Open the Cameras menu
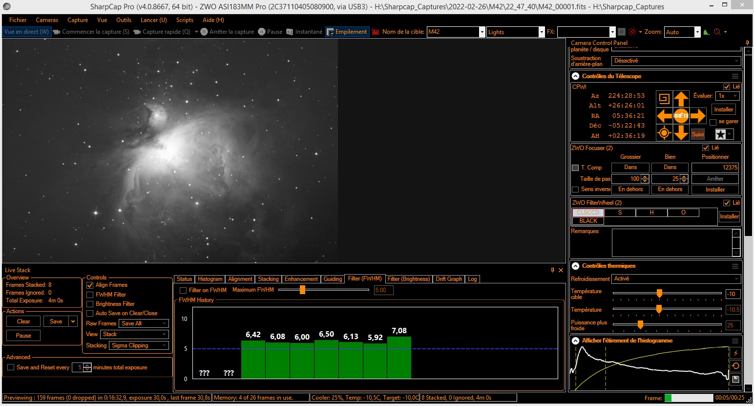 (x=47, y=20)
